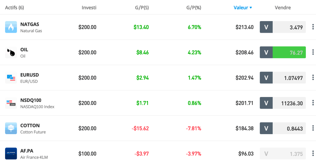This screenshot has height=165, width=316.
Task: Sort by the Investi column header
Action: [89, 8]
